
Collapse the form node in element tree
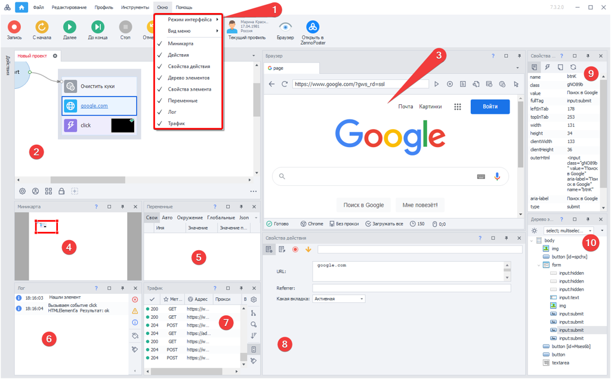point(539,265)
